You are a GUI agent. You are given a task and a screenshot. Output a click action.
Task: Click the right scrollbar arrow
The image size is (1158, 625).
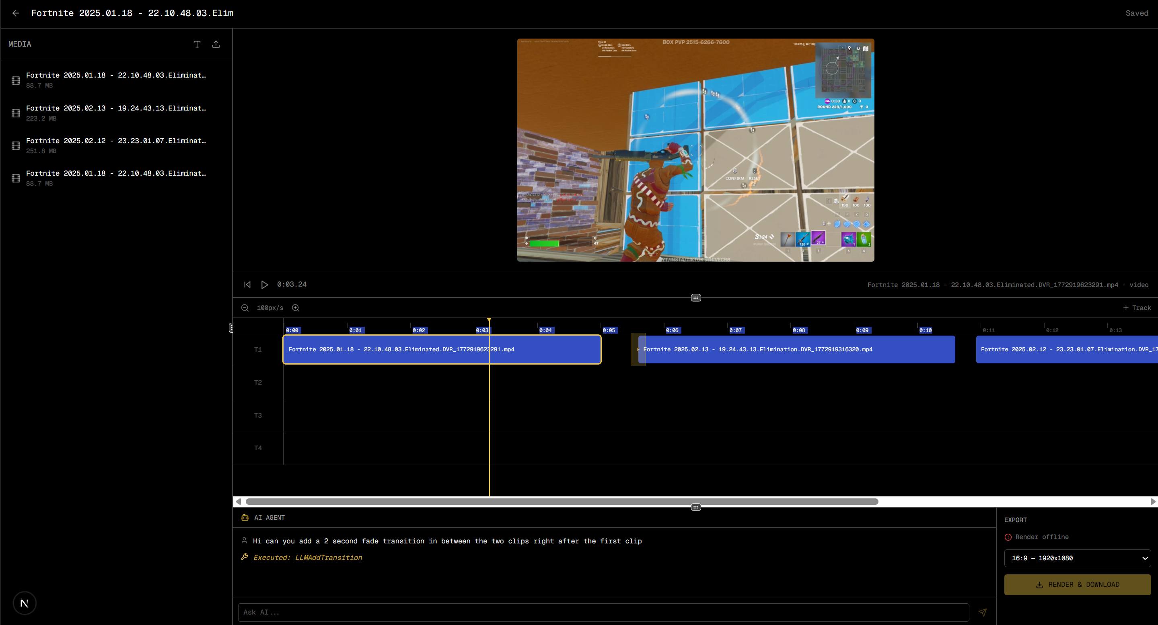click(x=1153, y=502)
